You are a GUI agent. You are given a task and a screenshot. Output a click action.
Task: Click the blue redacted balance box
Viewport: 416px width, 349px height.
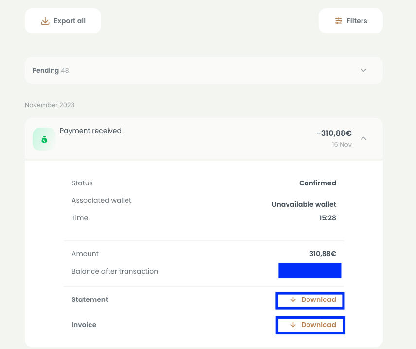tap(309, 270)
